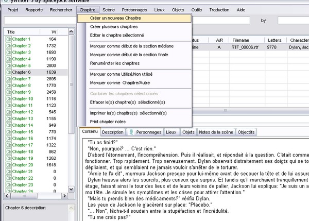The width and height of the screenshot is (309, 221).
Task: Choose Créer un nouveau Chapitre
Action: [x=134, y=18]
